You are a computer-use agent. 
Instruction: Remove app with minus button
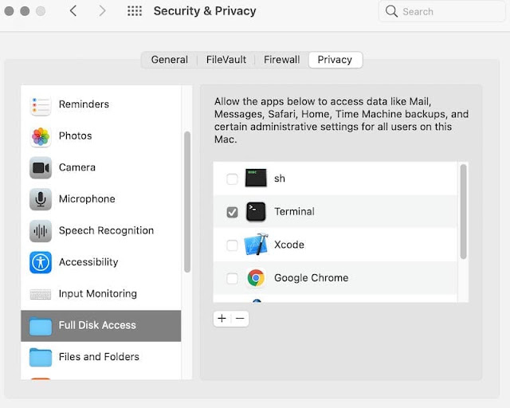coord(240,319)
